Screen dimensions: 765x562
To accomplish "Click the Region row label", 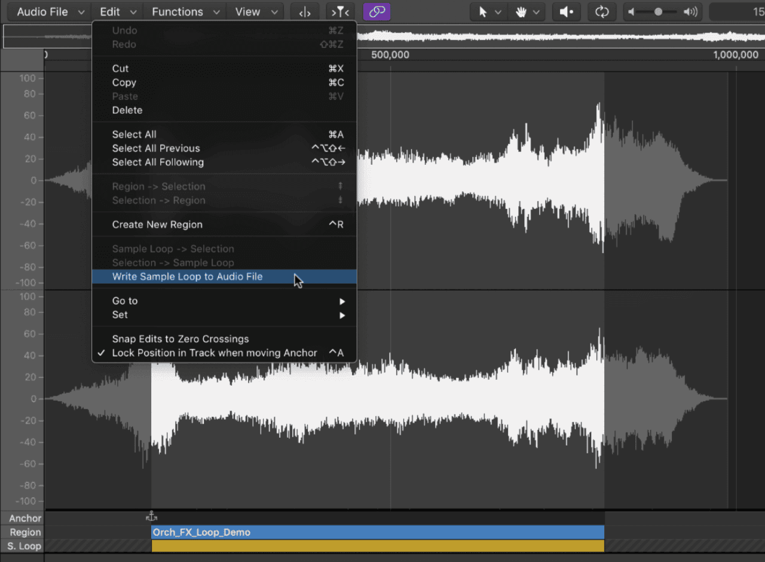I will pyautogui.click(x=25, y=532).
